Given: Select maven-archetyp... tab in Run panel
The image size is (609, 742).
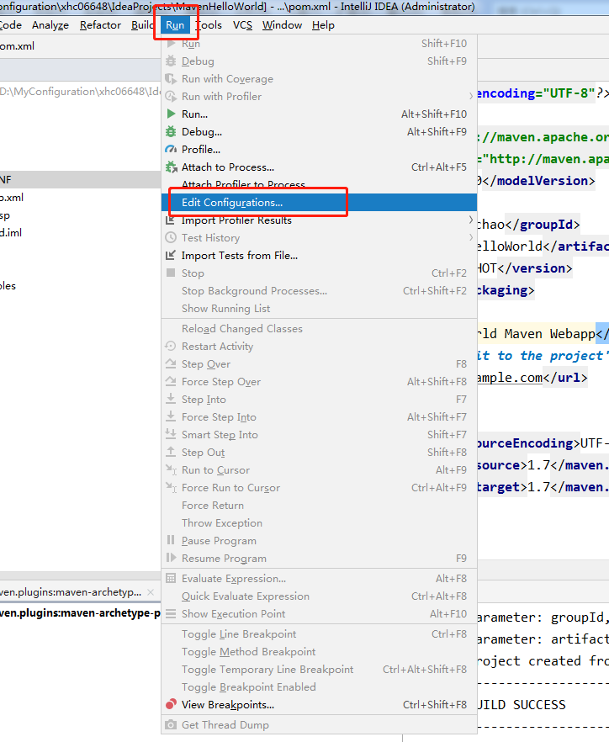Looking at the screenshot, I should (x=70, y=592).
